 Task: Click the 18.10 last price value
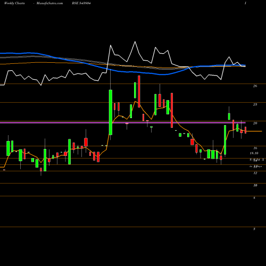coord(254,153)
